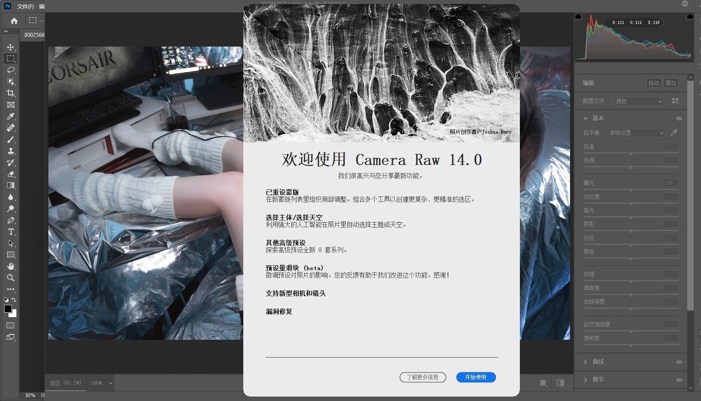Toggle before/after comparison view
Screen dimensions: 701x401
[560, 383]
